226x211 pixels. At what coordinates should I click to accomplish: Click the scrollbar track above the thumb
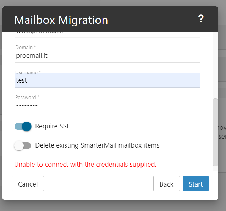pos(215,64)
